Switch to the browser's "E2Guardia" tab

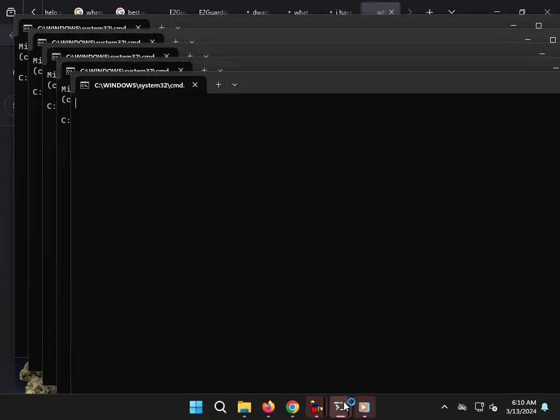click(x=213, y=12)
